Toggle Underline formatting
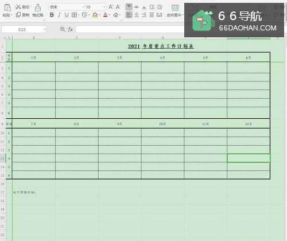This screenshot has height=241, width=287. 67,15
